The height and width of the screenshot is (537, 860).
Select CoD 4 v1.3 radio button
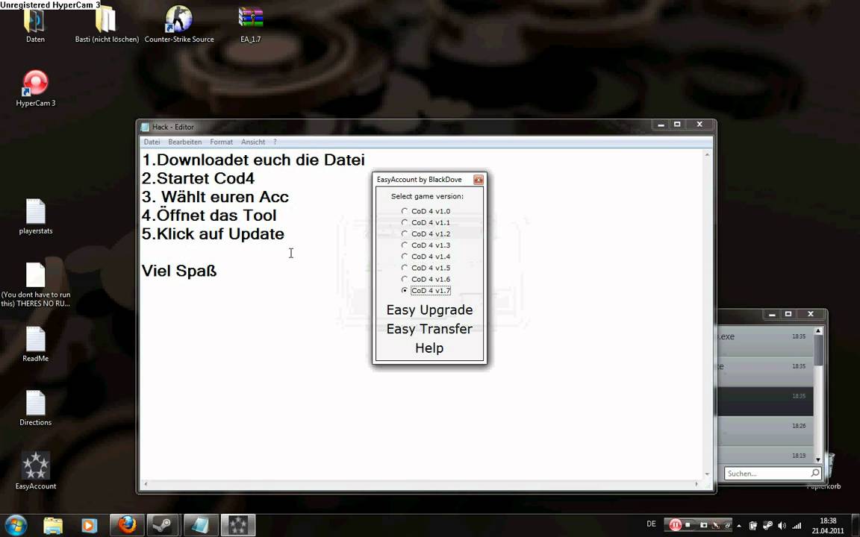click(x=404, y=245)
